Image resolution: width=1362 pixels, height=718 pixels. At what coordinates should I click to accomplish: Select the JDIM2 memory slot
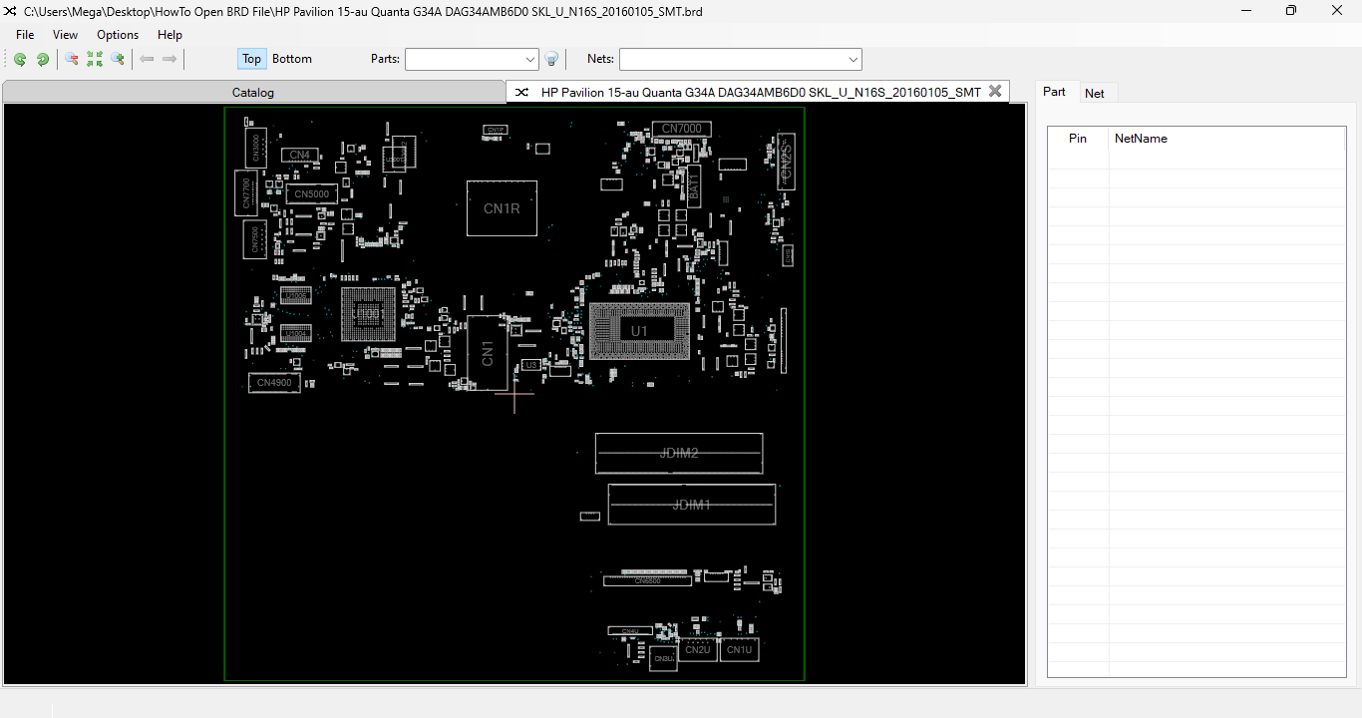pyautogui.click(x=679, y=454)
